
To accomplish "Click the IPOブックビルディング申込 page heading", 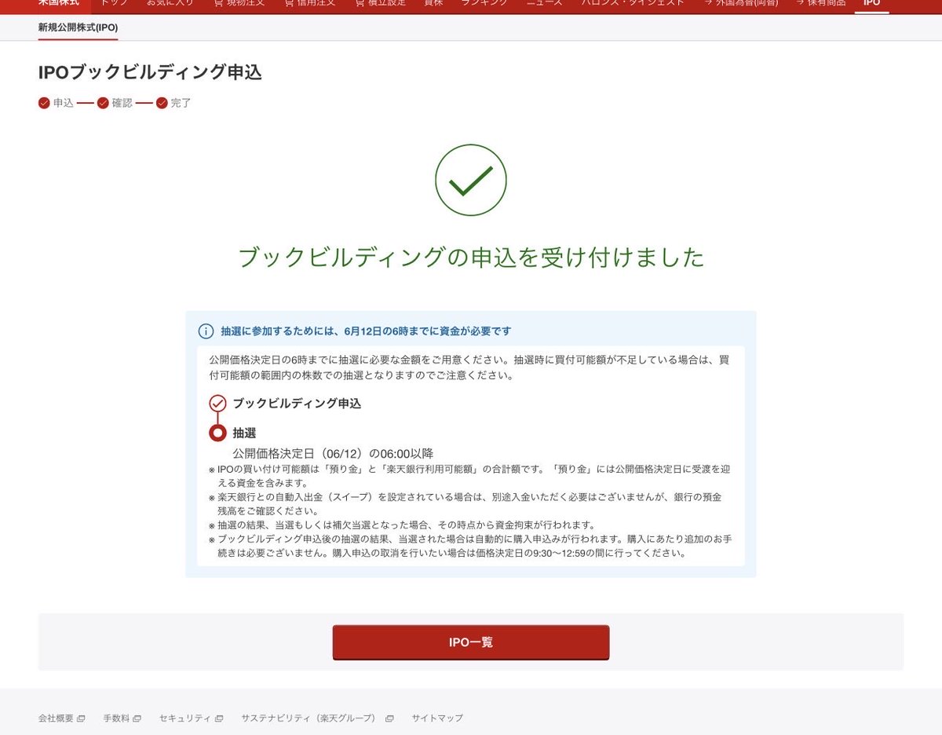I will pos(150,73).
